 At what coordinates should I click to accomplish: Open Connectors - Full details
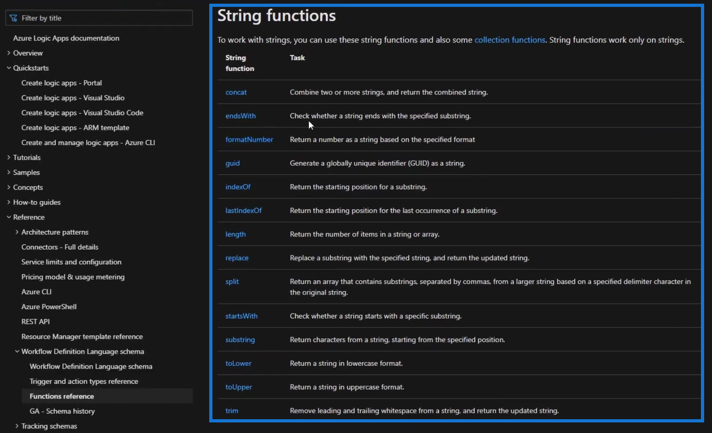click(60, 247)
